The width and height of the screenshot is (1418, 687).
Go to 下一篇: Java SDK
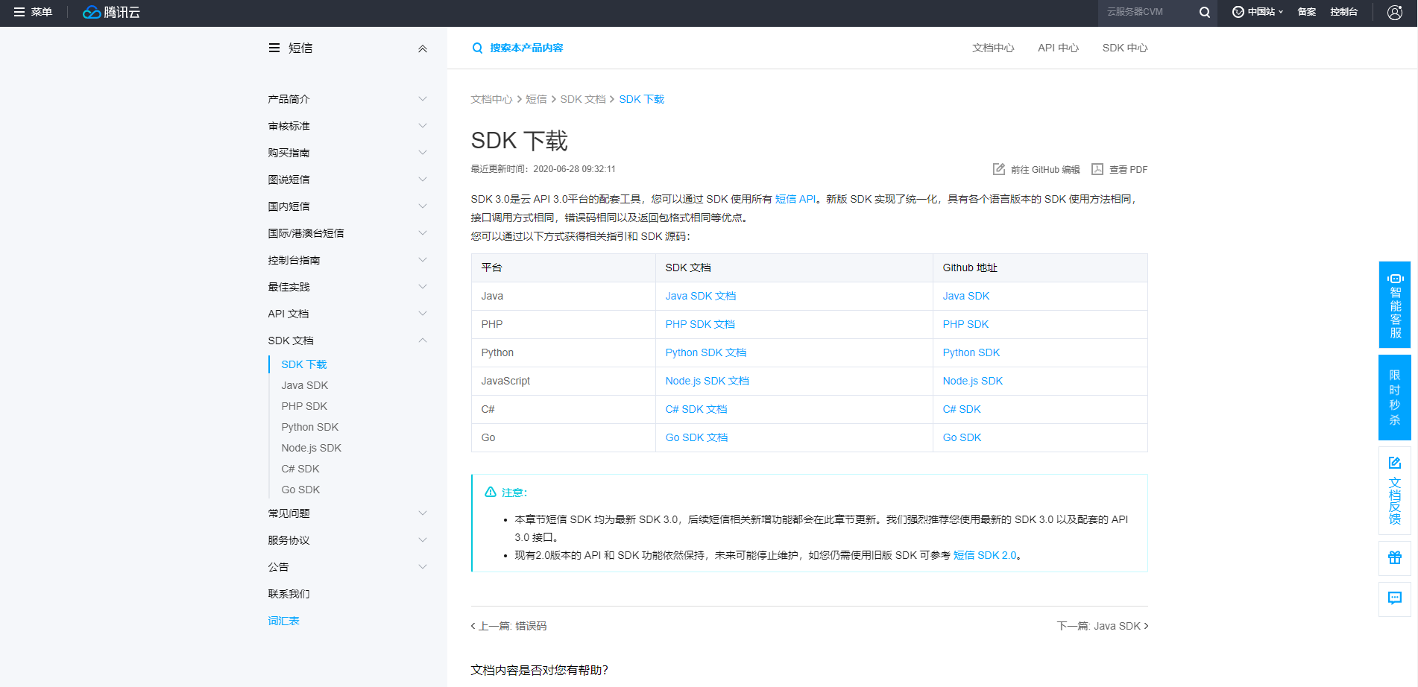pyautogui.click(x=1102, y=626)
